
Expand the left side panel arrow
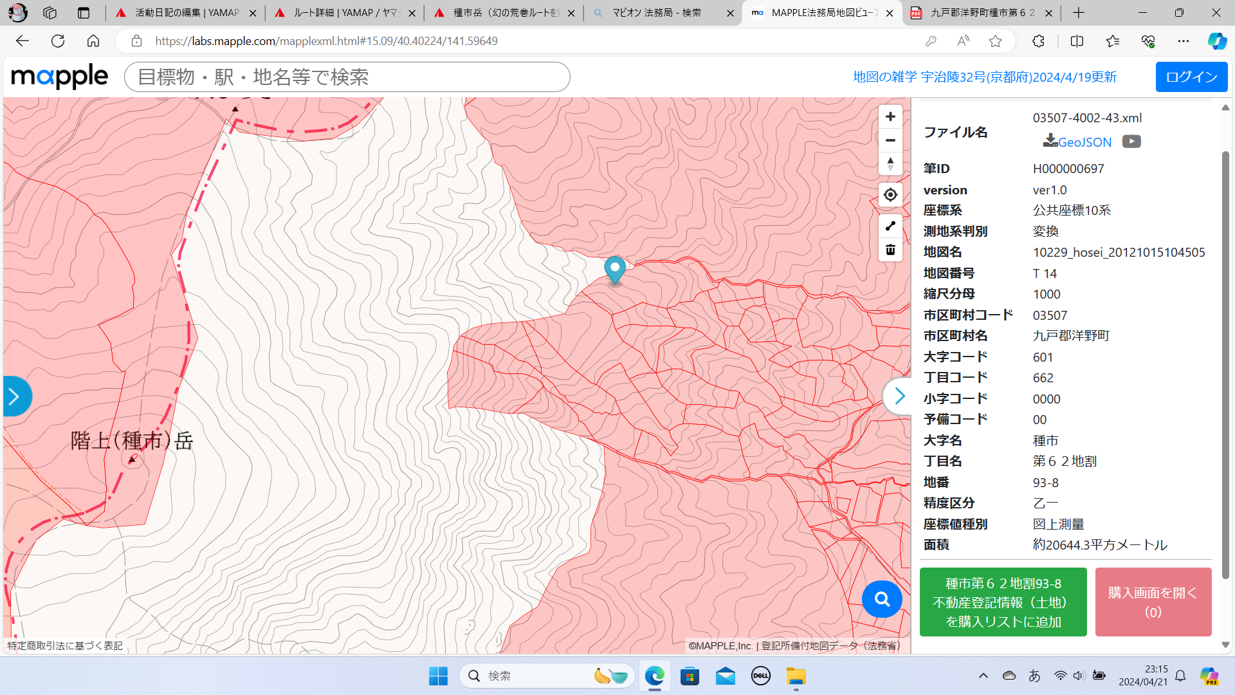click(x=15, y=396)
